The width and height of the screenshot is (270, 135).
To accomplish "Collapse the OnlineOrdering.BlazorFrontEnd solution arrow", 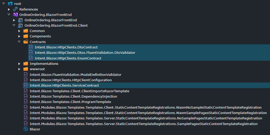I will pyautogui.click(x=9, y=15).
